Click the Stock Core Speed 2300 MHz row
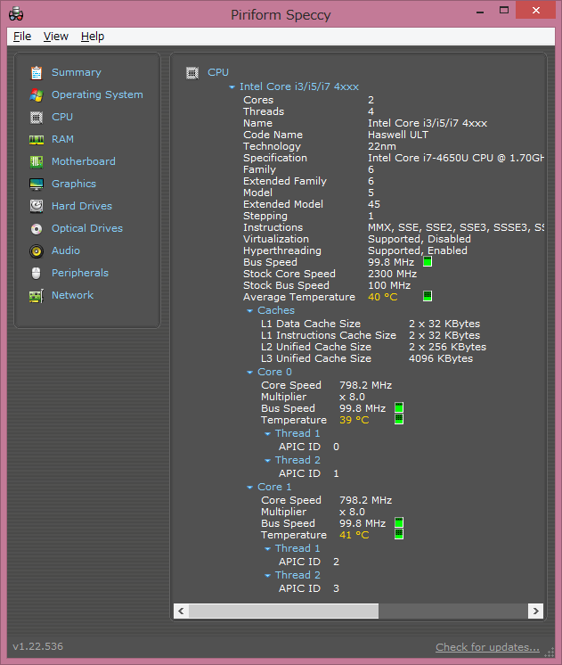This screenshot has height=665, width=562. click(x=330, y=274)
